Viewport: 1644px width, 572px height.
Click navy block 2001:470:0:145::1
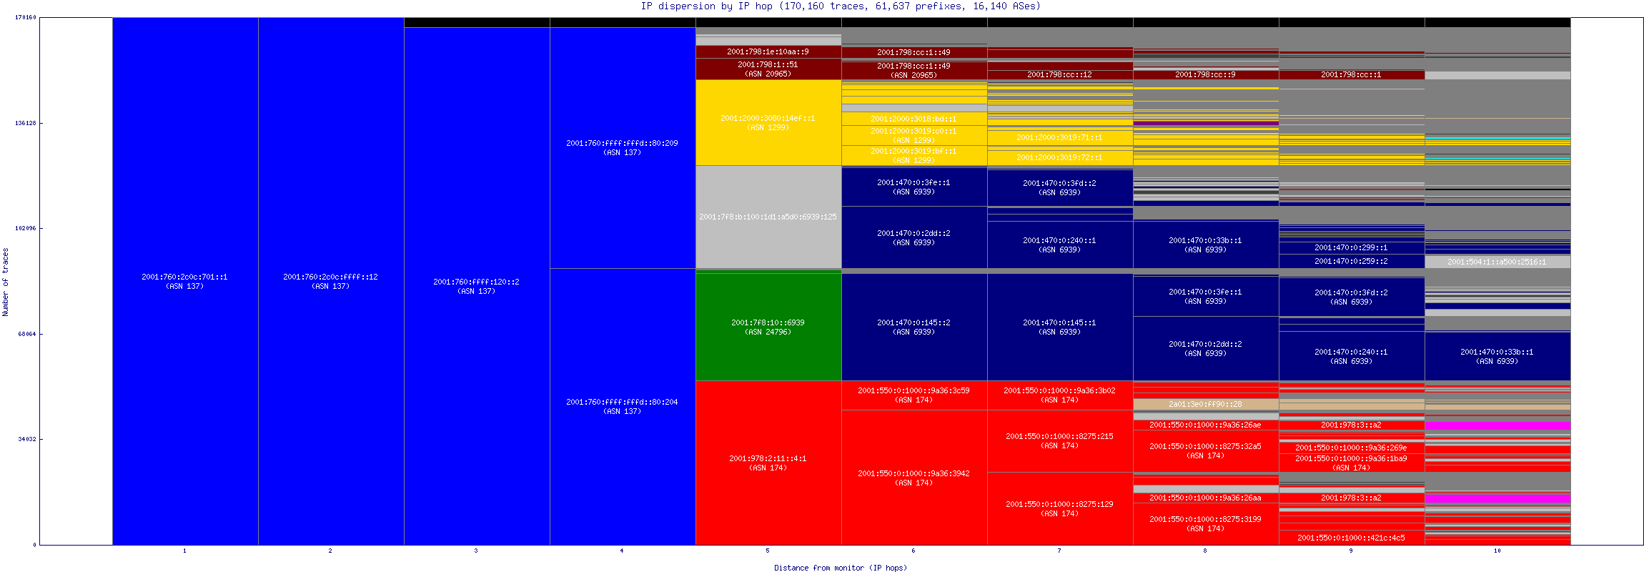point(1060,327)
